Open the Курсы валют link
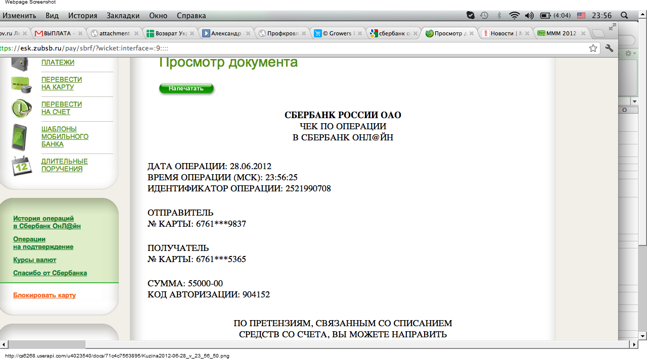Viewport: 647px width, 359px height. click(x=35, y=260)
